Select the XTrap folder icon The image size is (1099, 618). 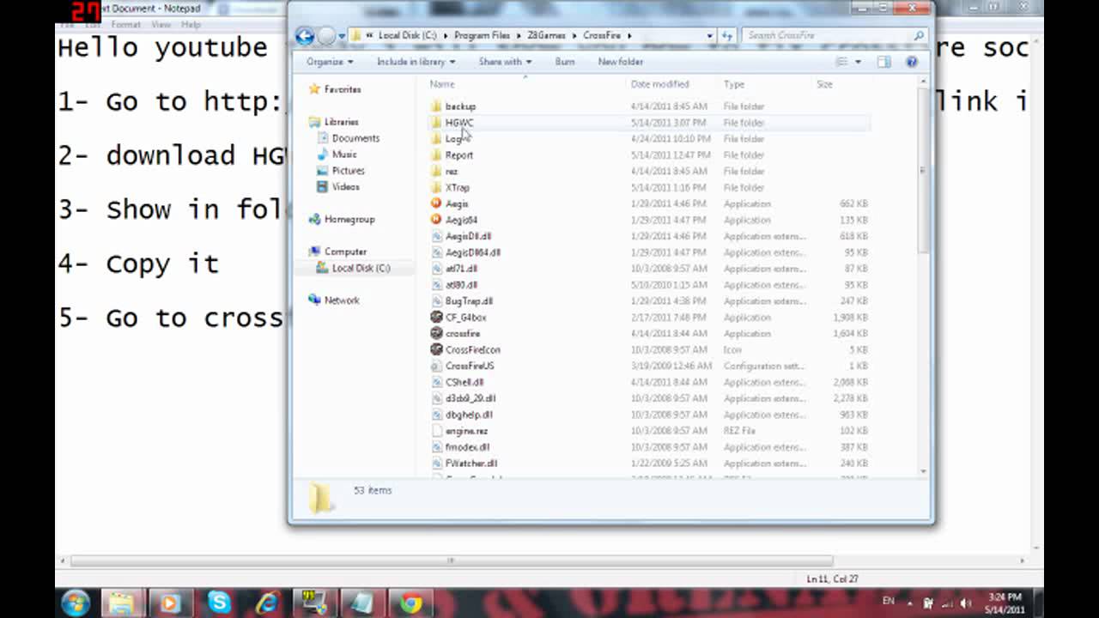(x=436, y=187)
